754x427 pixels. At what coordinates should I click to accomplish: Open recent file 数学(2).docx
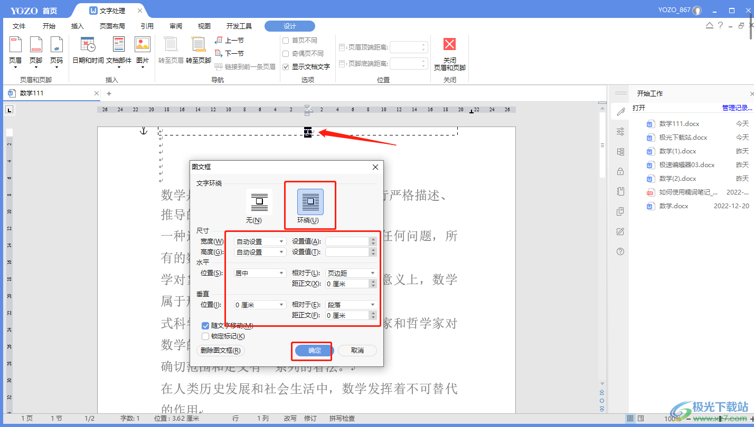pos(678,179)
